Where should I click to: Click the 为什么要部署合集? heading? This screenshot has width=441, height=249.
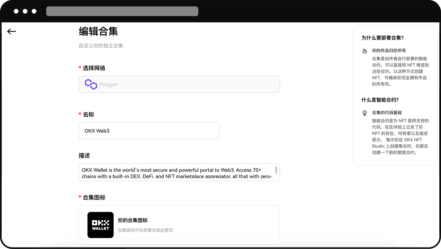pyautogui.click(x=383, y=38)
